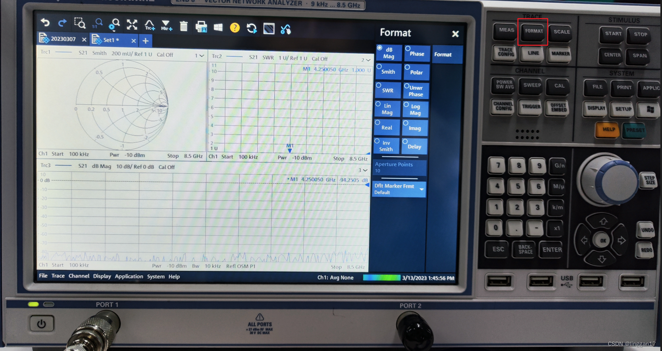Select the Imag format option
The image size is (662, 351).
point(414,128)
